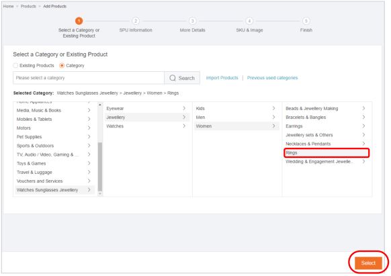Viewport: 391px width, 276px height.
Task: Click the orange Select button
Action: pyautogui.click(x=368, y=263)
